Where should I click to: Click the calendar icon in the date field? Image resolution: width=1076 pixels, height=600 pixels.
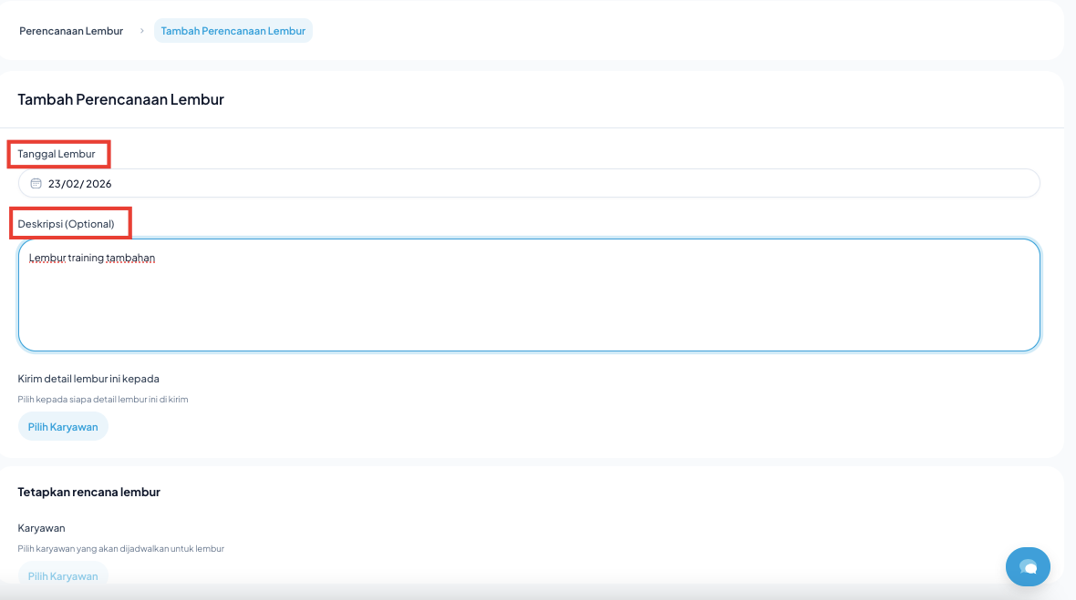click(x=36, y=183)
